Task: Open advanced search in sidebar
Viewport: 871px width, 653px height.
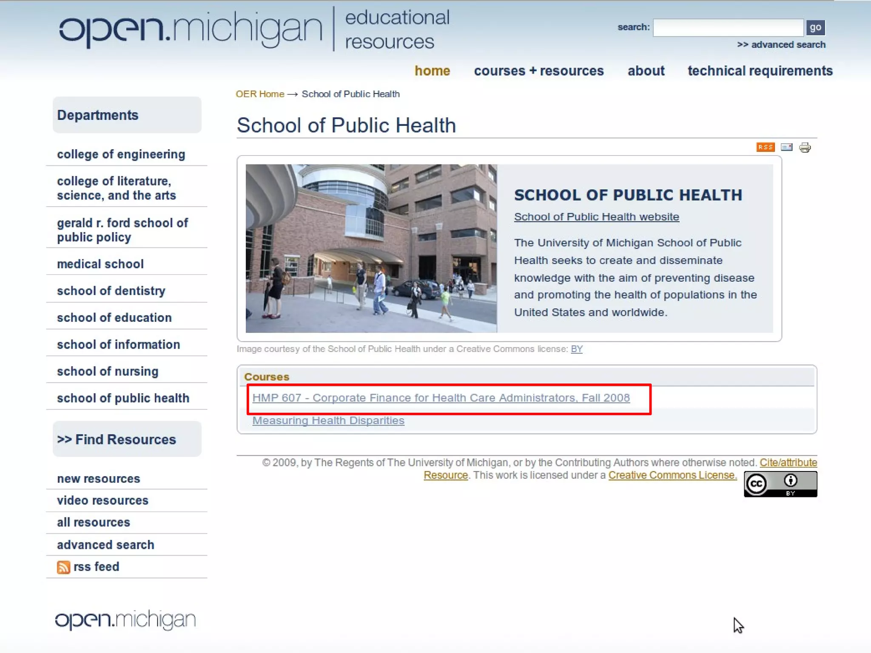Action: tap(106, 545)
